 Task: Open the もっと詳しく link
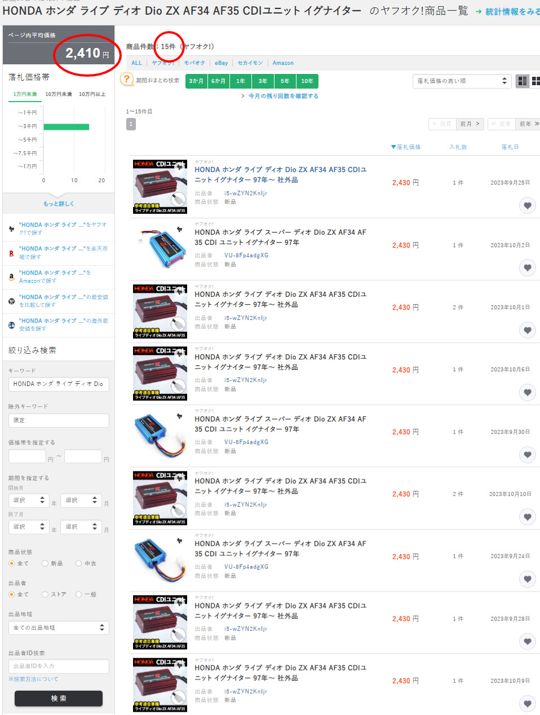pos(59,204)
